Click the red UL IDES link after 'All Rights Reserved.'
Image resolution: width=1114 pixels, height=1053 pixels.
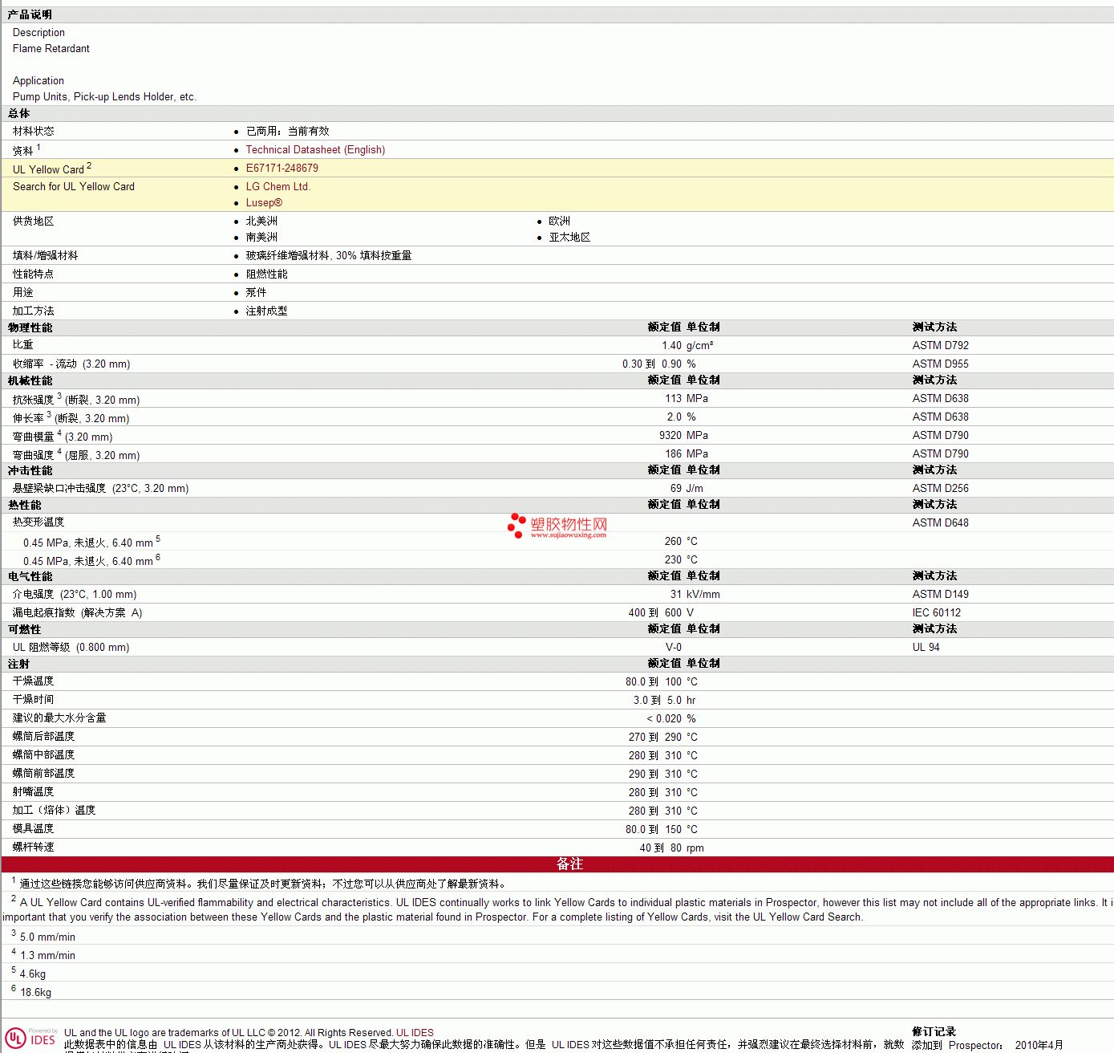pos(415,1033)
